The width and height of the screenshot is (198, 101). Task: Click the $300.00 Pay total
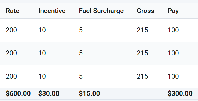[180, 94]
